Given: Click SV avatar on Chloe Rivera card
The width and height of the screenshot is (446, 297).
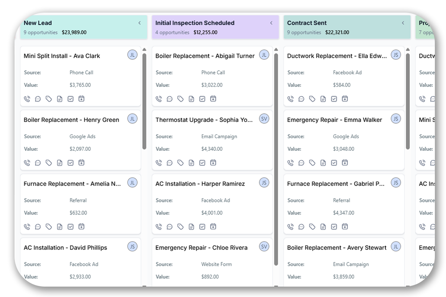Looking at the screenshot, I should point(264,247).
